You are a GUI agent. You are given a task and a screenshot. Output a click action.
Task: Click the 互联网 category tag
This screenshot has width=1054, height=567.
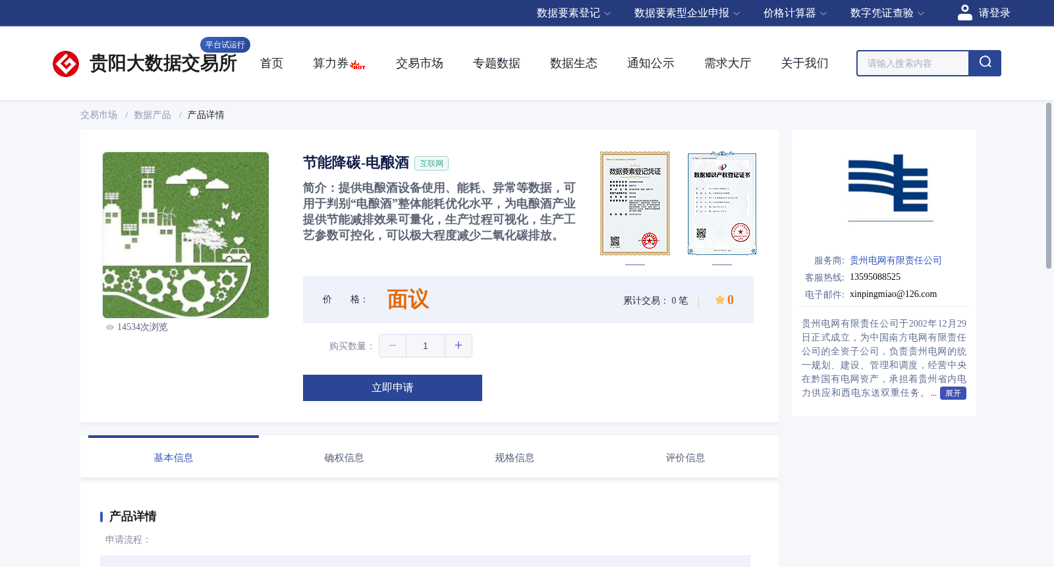tap(431, 163)
